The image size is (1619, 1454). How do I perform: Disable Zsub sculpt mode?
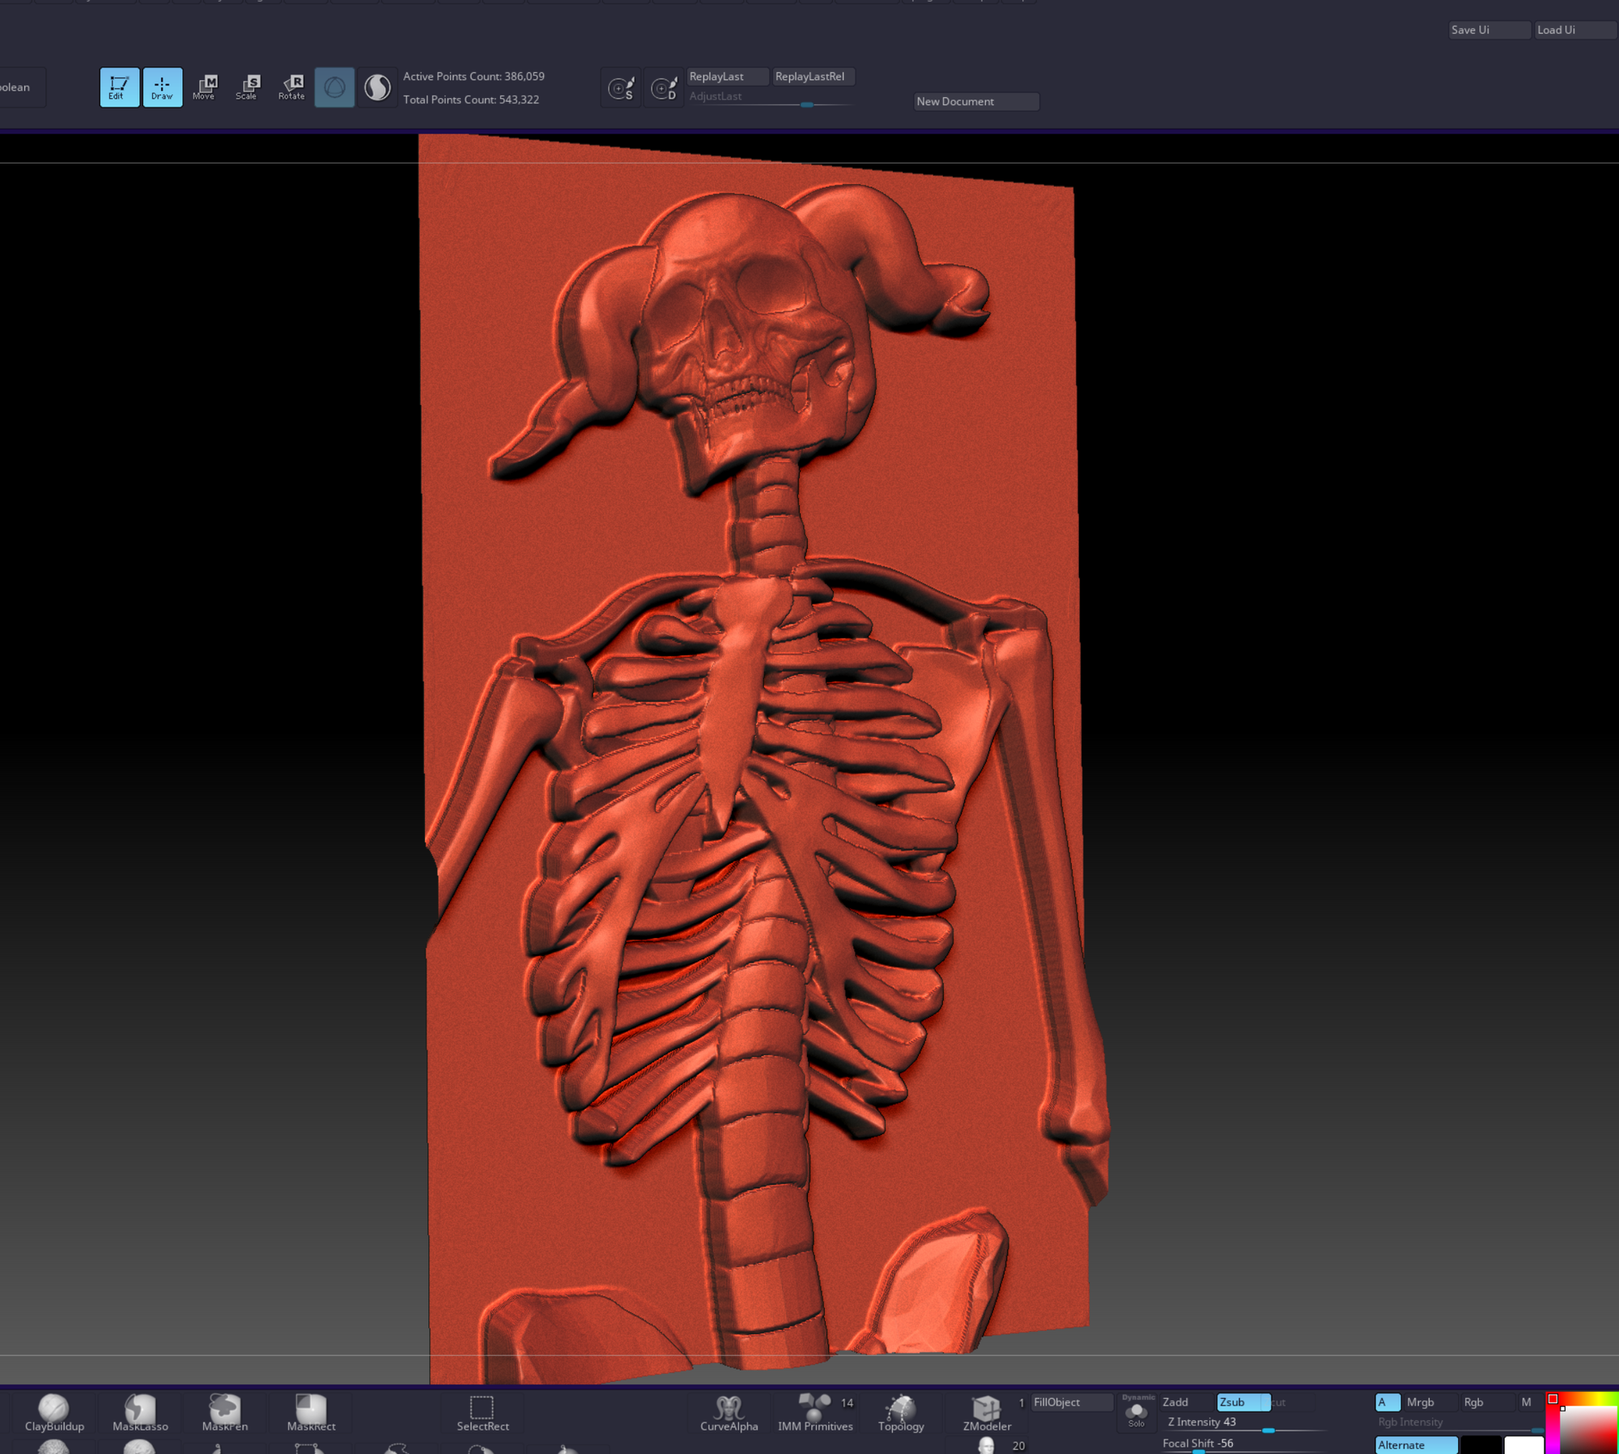point(1242,1402)
